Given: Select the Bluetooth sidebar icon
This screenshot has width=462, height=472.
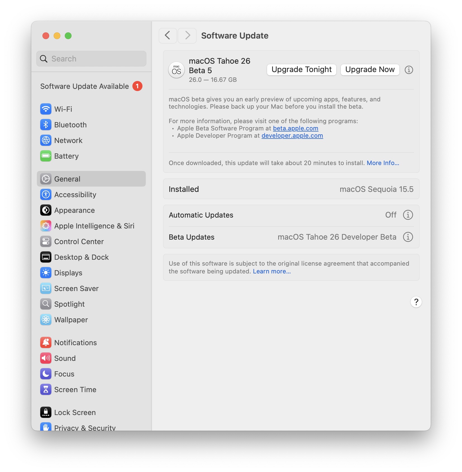Looking at the screenshot, I should [x=46, y=125].
